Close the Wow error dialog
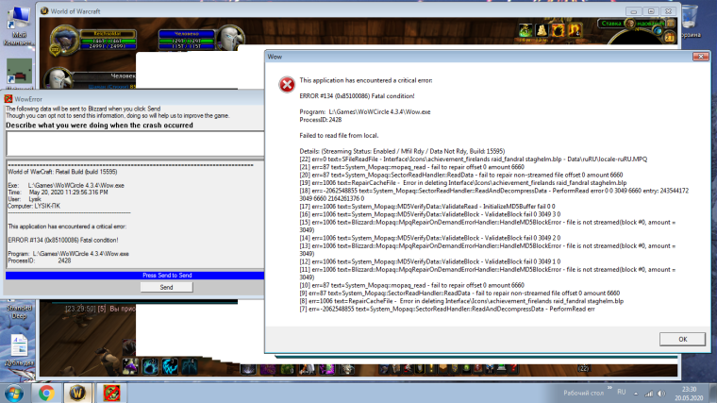717x403 pixels. coord(701,56)
